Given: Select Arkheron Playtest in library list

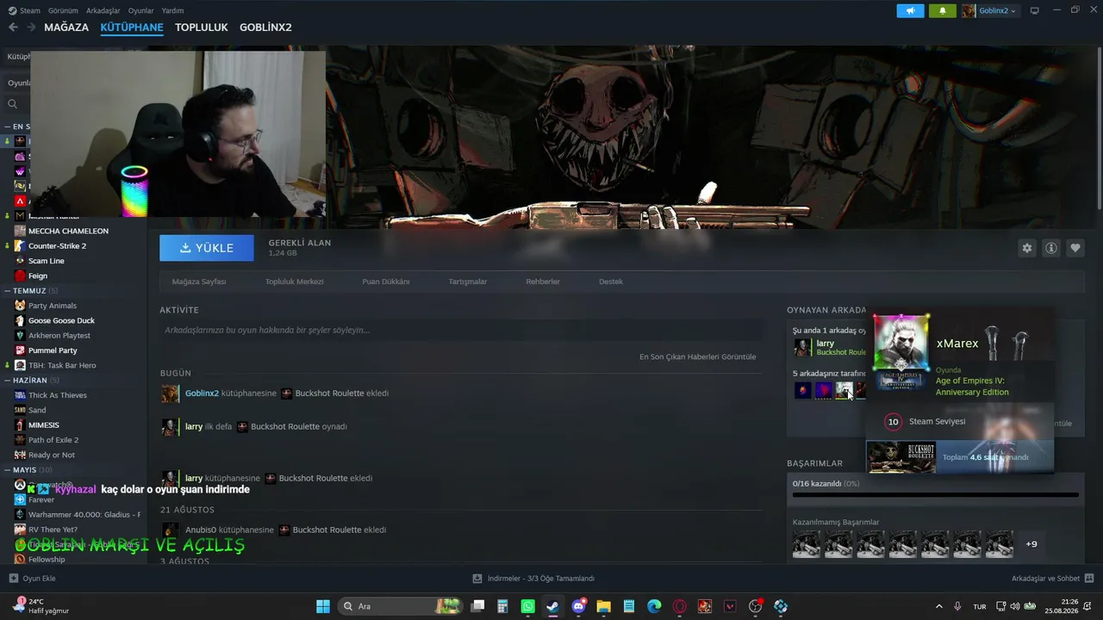Looking at the screenshot, I should 59,335.
